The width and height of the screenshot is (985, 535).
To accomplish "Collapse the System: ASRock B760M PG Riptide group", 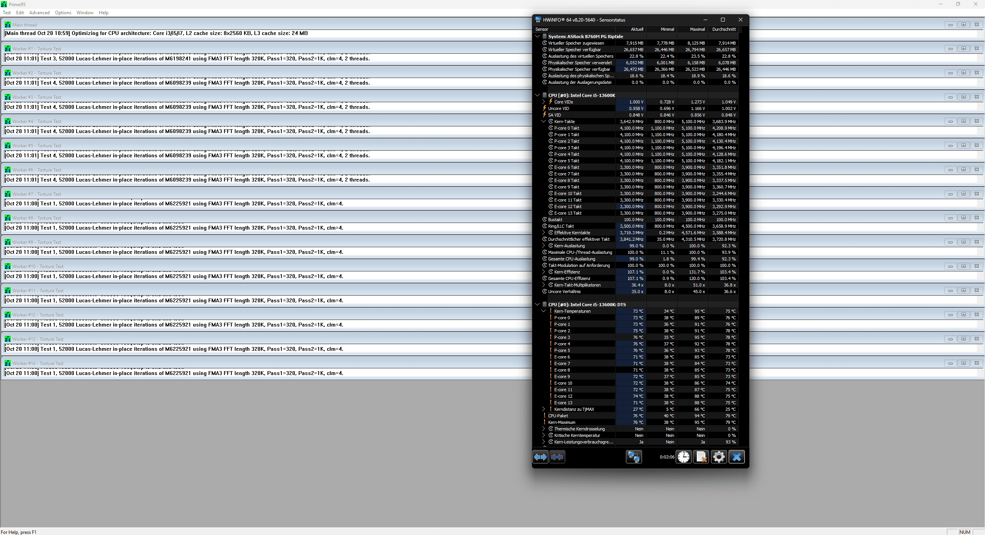I will tap(537, 37).
